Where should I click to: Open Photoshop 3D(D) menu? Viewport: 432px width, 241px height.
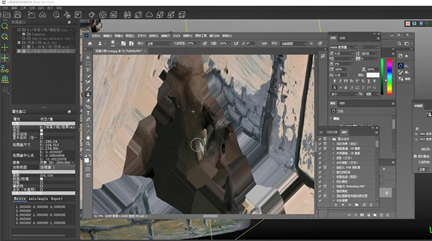177,36
